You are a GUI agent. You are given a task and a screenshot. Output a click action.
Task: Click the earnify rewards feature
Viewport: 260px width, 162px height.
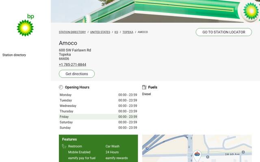117,158
